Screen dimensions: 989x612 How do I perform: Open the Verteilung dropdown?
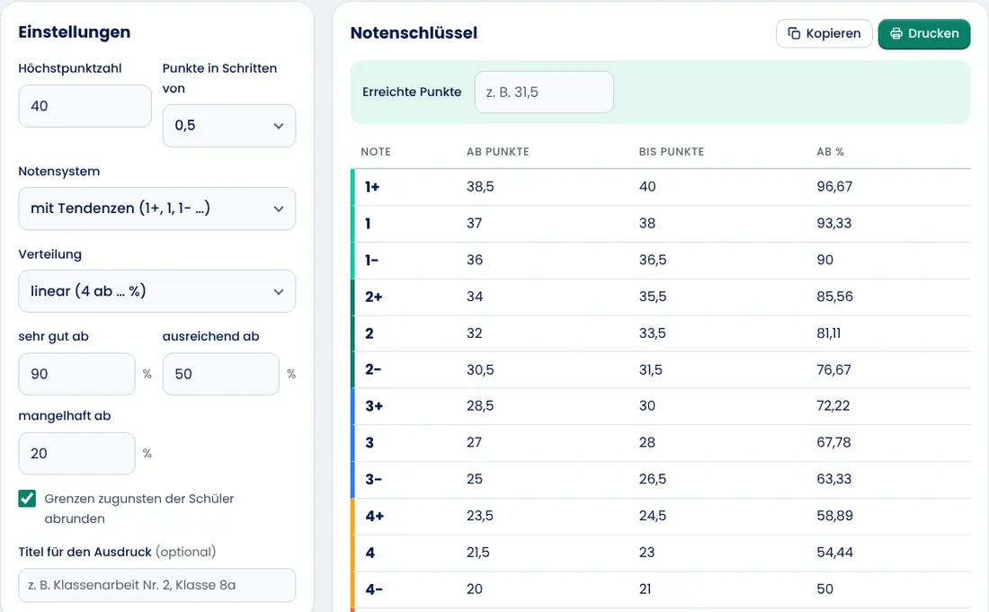(x=157, y=291)
